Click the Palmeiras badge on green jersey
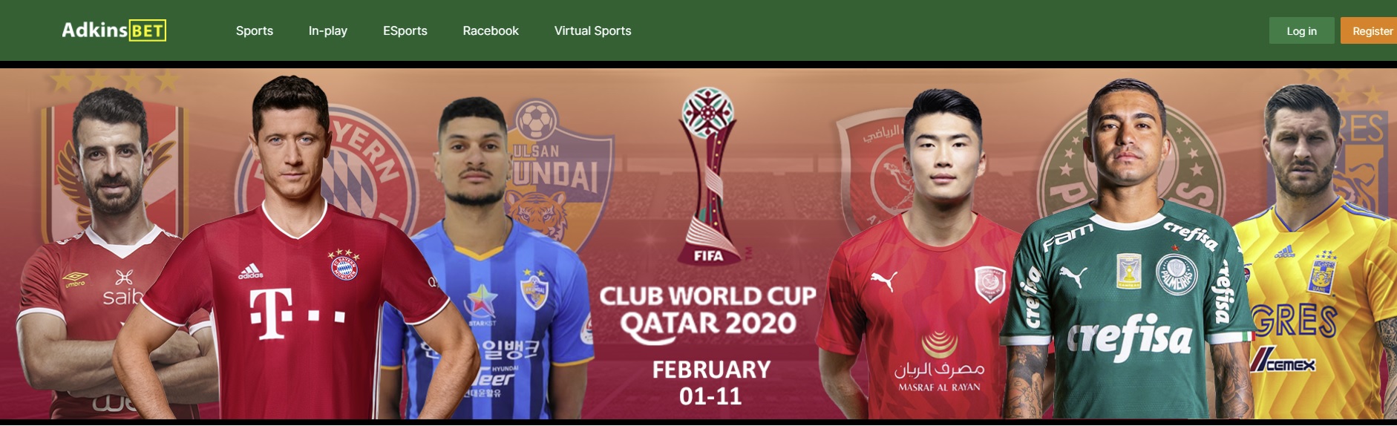The height and width of the screenshot is (426, 1397). click(x=1177, y=272)
